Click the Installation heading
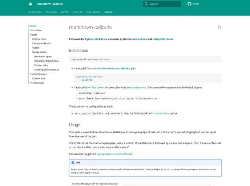 78,50
